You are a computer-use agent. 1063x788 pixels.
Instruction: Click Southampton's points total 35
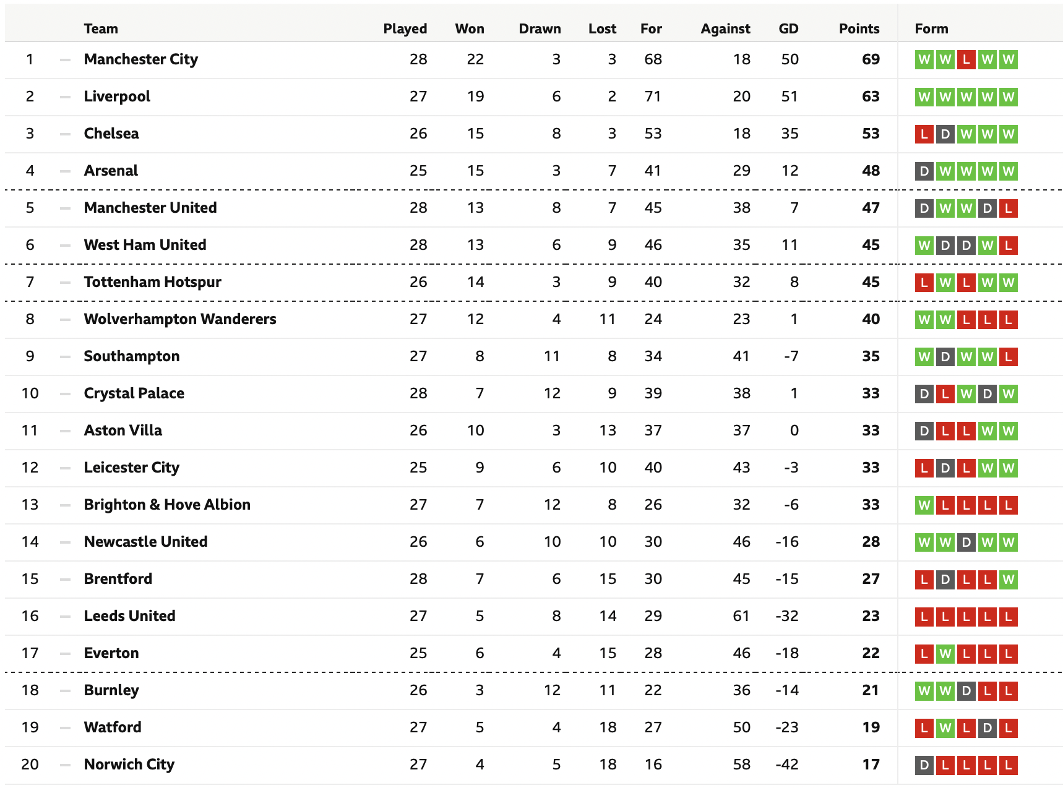pyautogui.click(x=871, y=356)
